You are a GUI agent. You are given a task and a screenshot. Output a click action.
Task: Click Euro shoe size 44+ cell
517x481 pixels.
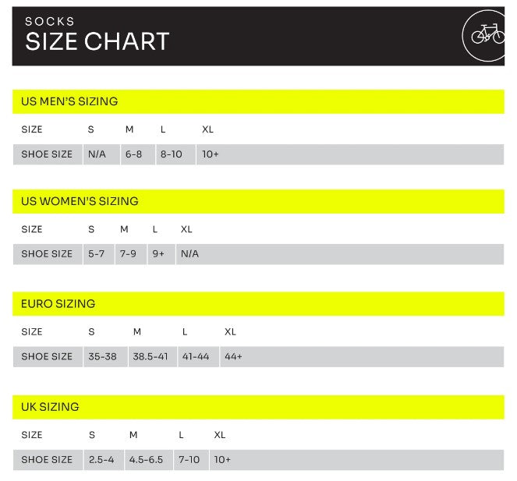(x=233, y=356)
